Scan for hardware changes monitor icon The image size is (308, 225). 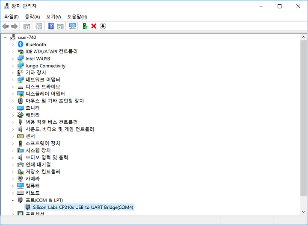coord(72,26)
